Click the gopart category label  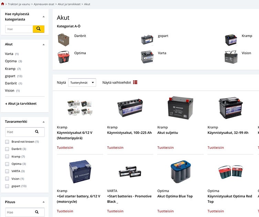click(x=163, y=36)
